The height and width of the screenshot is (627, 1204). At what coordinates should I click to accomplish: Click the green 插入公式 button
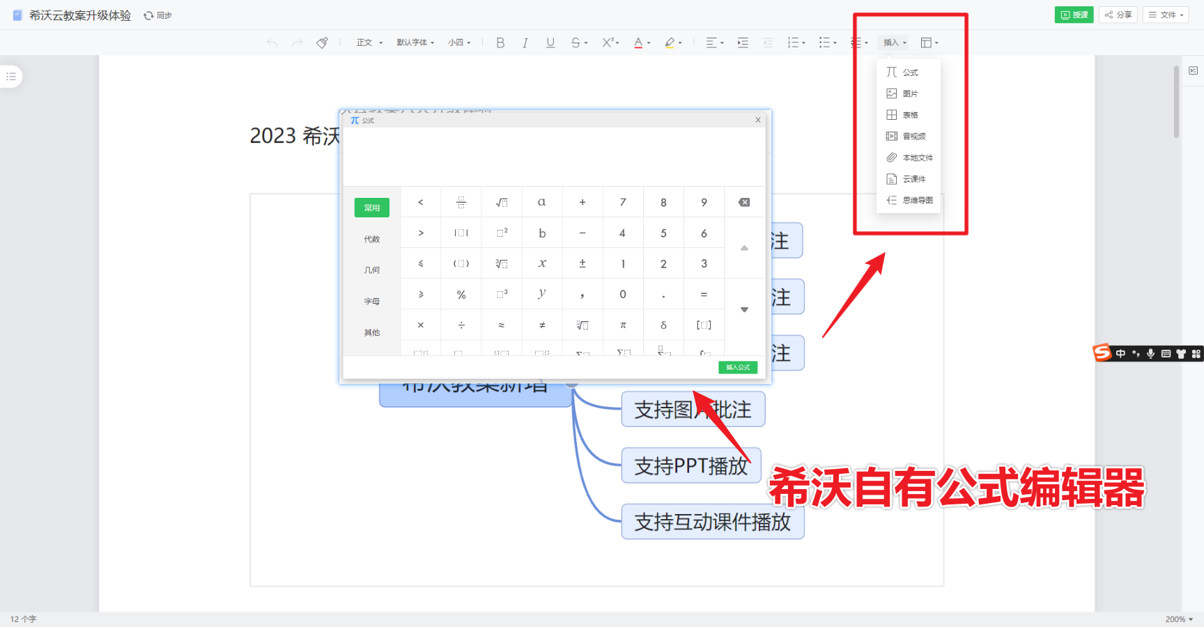pos(738,367)
